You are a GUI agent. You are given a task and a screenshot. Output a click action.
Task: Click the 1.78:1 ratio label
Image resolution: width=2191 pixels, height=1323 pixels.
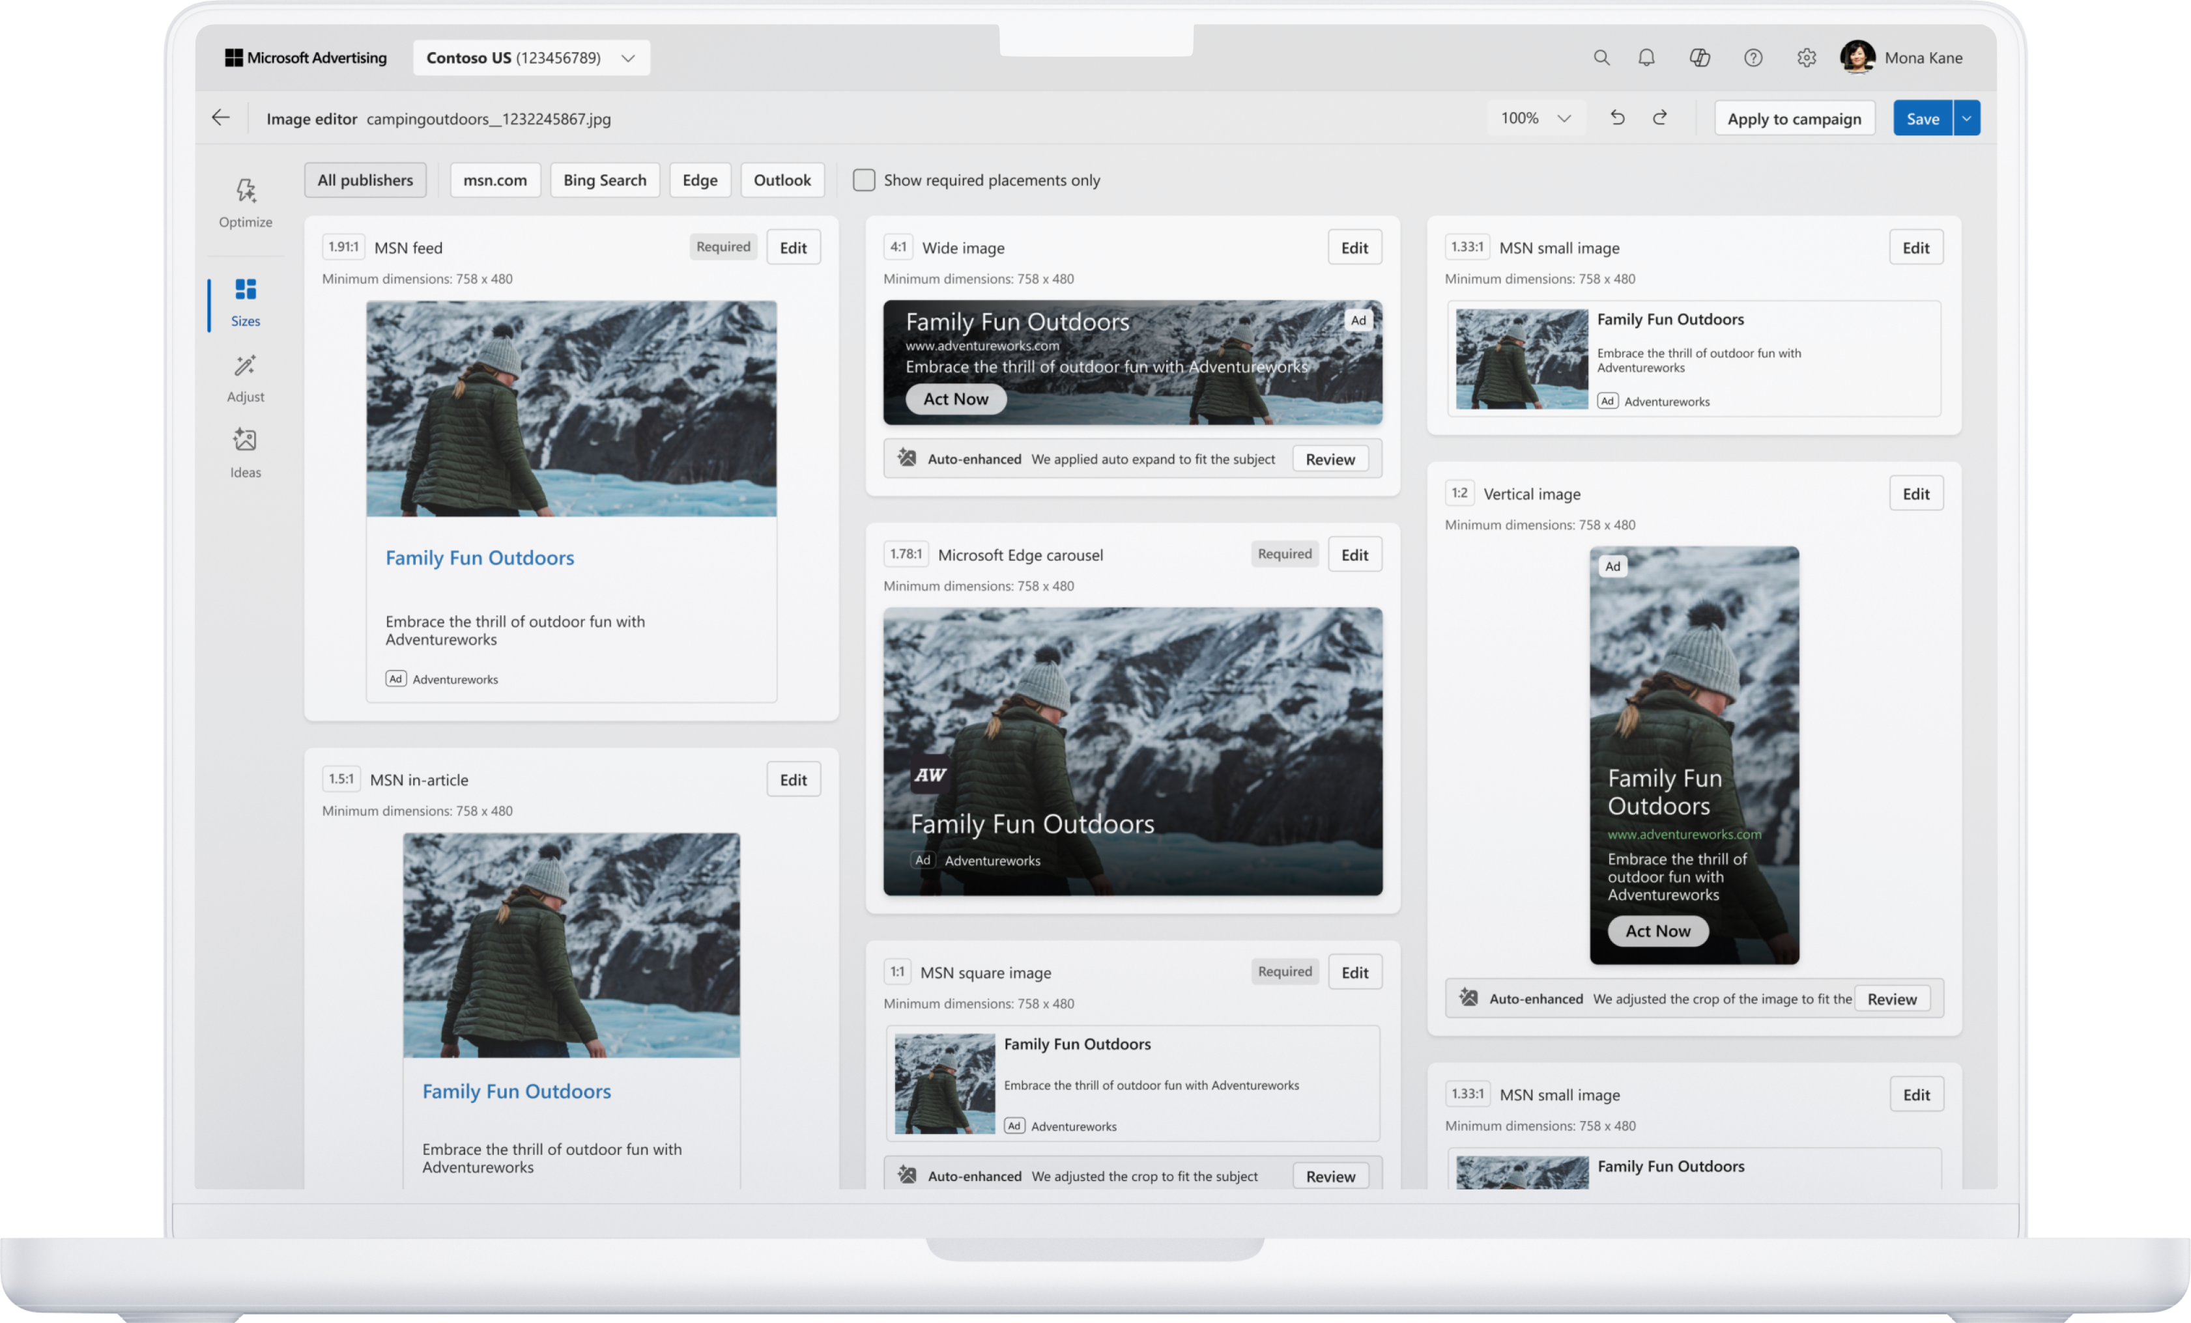pyautogui.click(x=905, y=553)
